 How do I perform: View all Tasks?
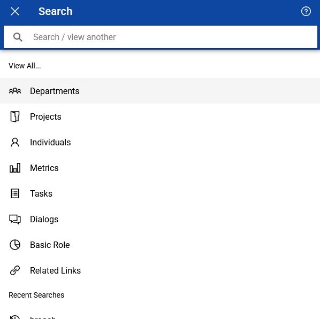pyautogui.click(x=160, y=193)
